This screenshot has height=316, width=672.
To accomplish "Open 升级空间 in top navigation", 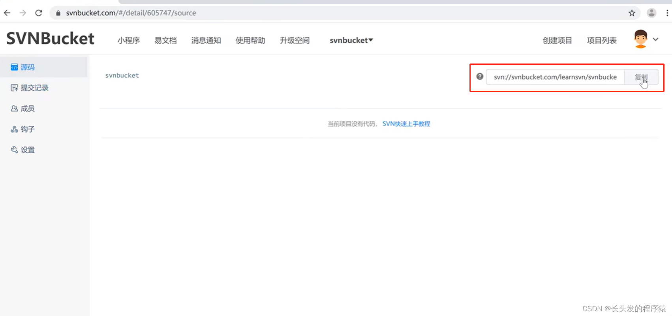I will tap(295, 40).
